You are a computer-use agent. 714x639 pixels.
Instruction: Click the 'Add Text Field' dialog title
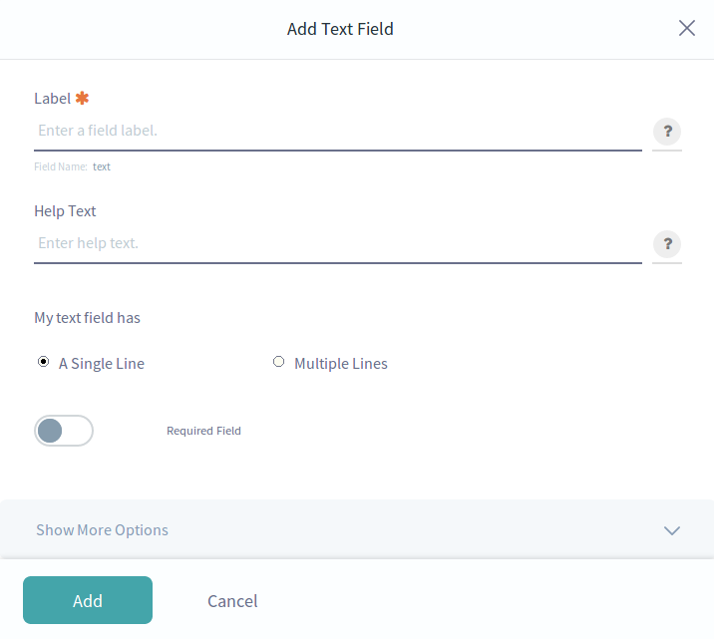point(340,29)
